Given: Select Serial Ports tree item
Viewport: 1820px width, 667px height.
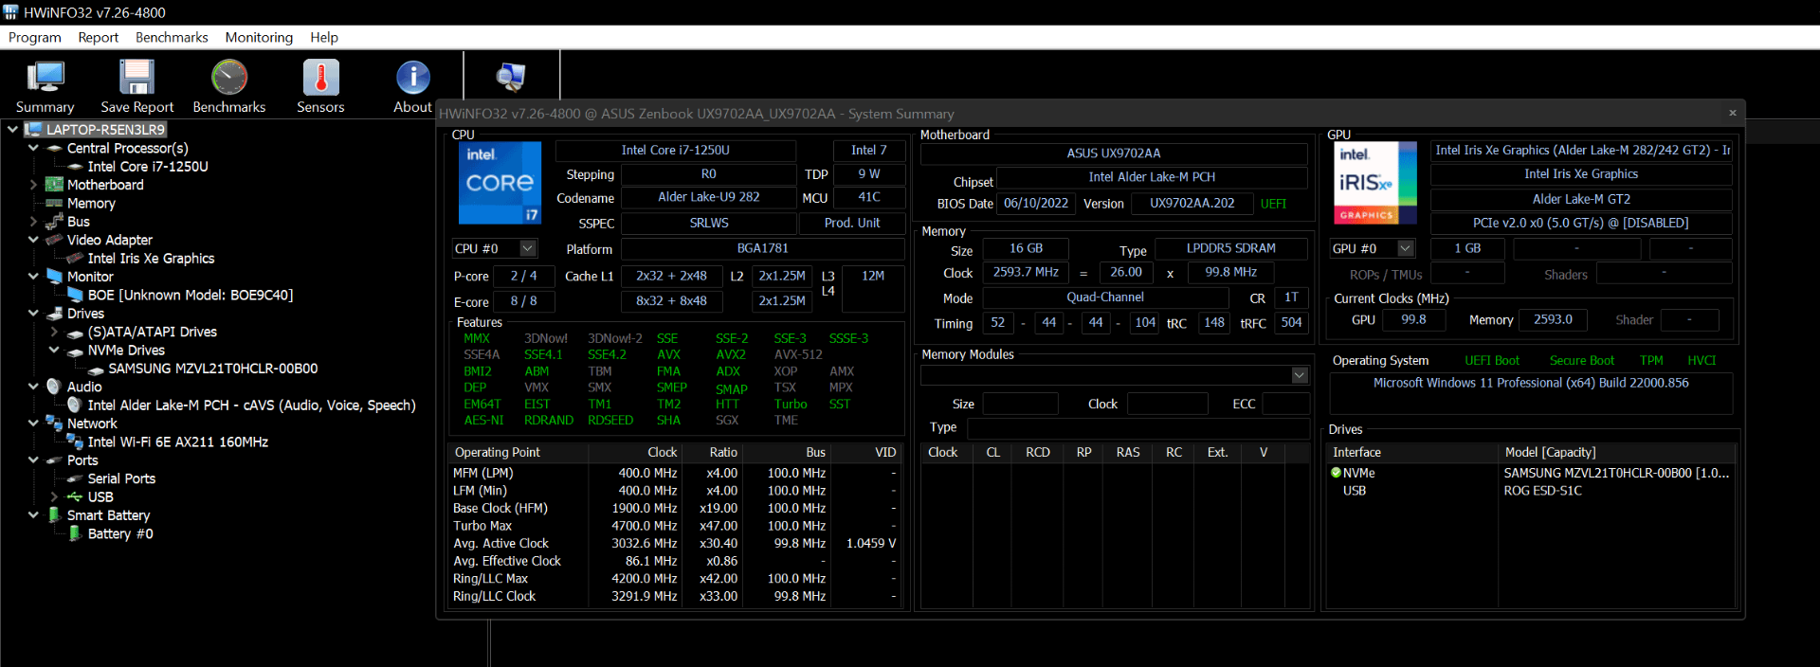Looking at the screenshot, I should pyautogui.click(x=121, y=478).
